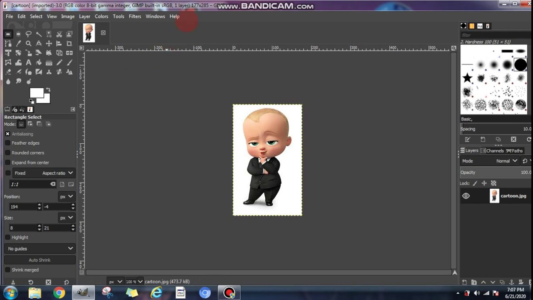This screenshot has width=533, height=300.
Task: Open the Filters menu
Action: pos(135,16)
